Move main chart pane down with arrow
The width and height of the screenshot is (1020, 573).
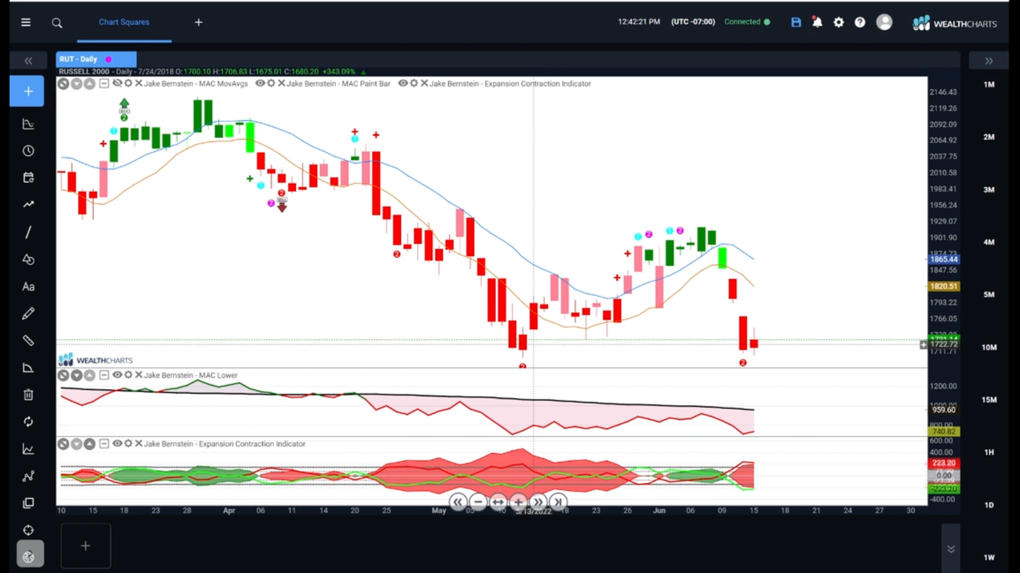76,84
